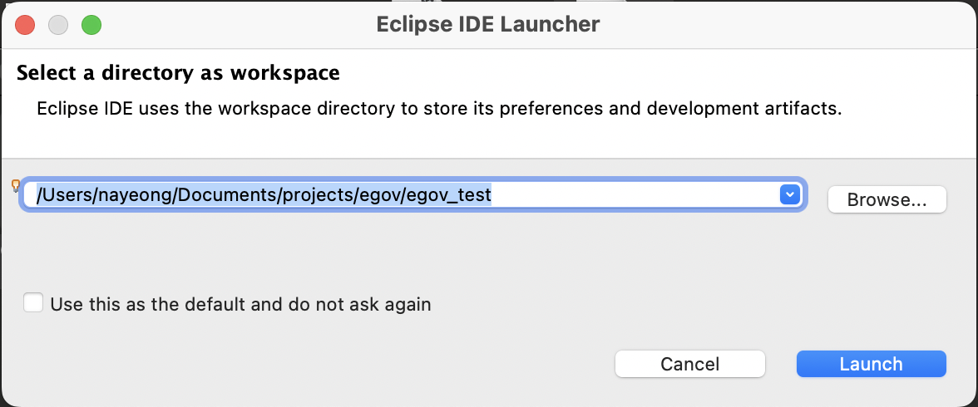The image size is (978, 407).
Task: Open the workspace path dropdown arrow
Action: tap(790, 195)
